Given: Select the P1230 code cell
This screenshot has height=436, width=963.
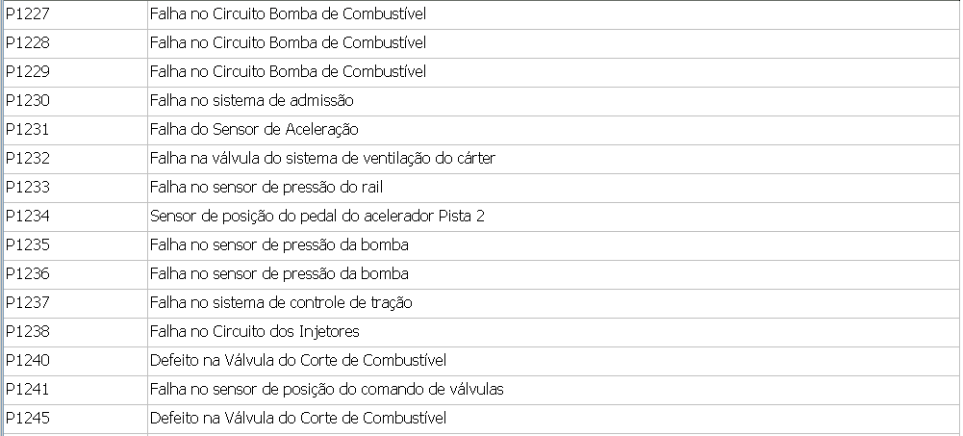Looking at the screenshot, I should (x=28, y=101).
